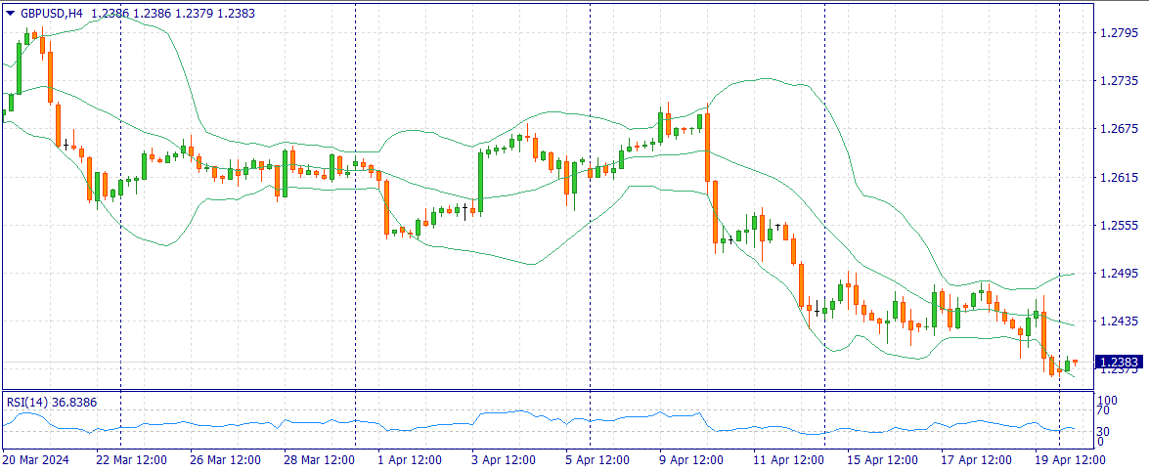Select the tall green candle near 3 Apr
The height and width of the screenshot is (472, 1149).
pos(479,181)
